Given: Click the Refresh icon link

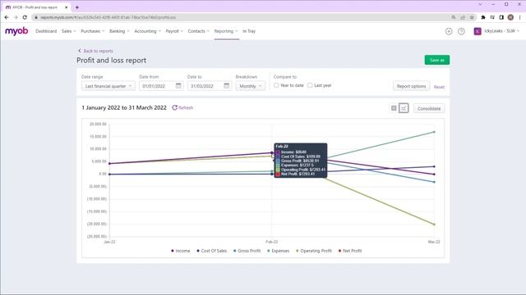Looking at the screenshot, I should [x=182, y=107].
